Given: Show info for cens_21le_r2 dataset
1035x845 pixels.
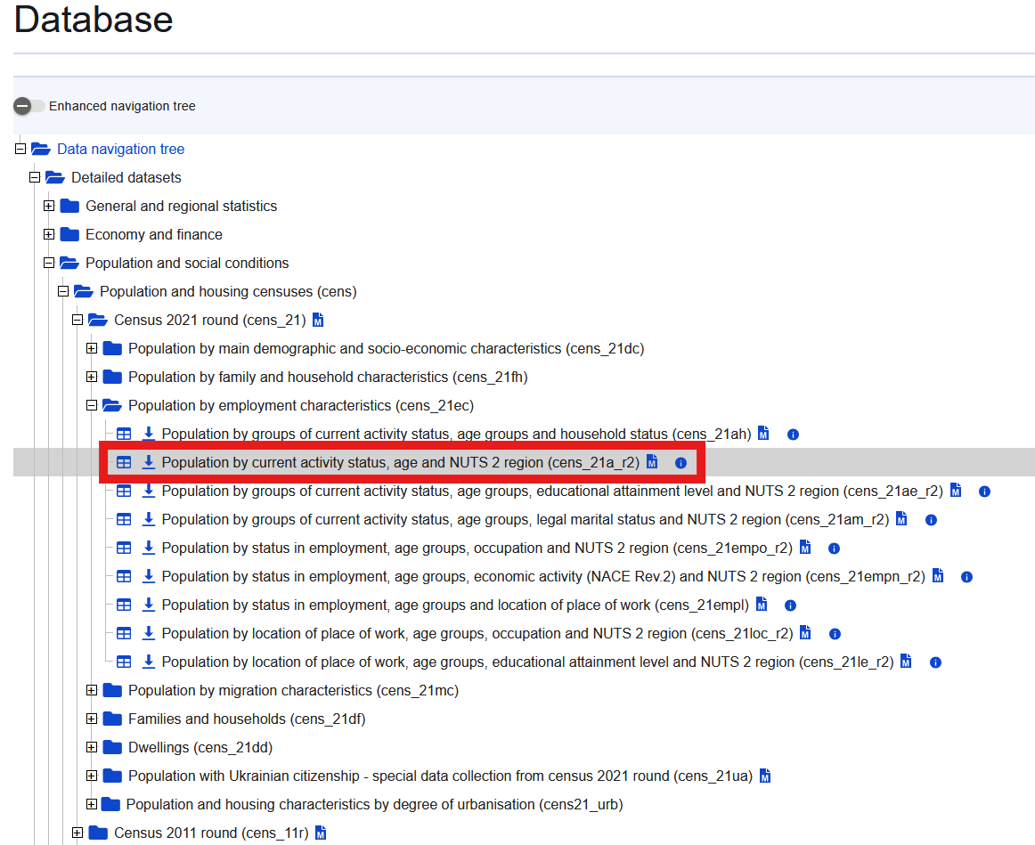Looking at the screenshot, I should 935,662.
